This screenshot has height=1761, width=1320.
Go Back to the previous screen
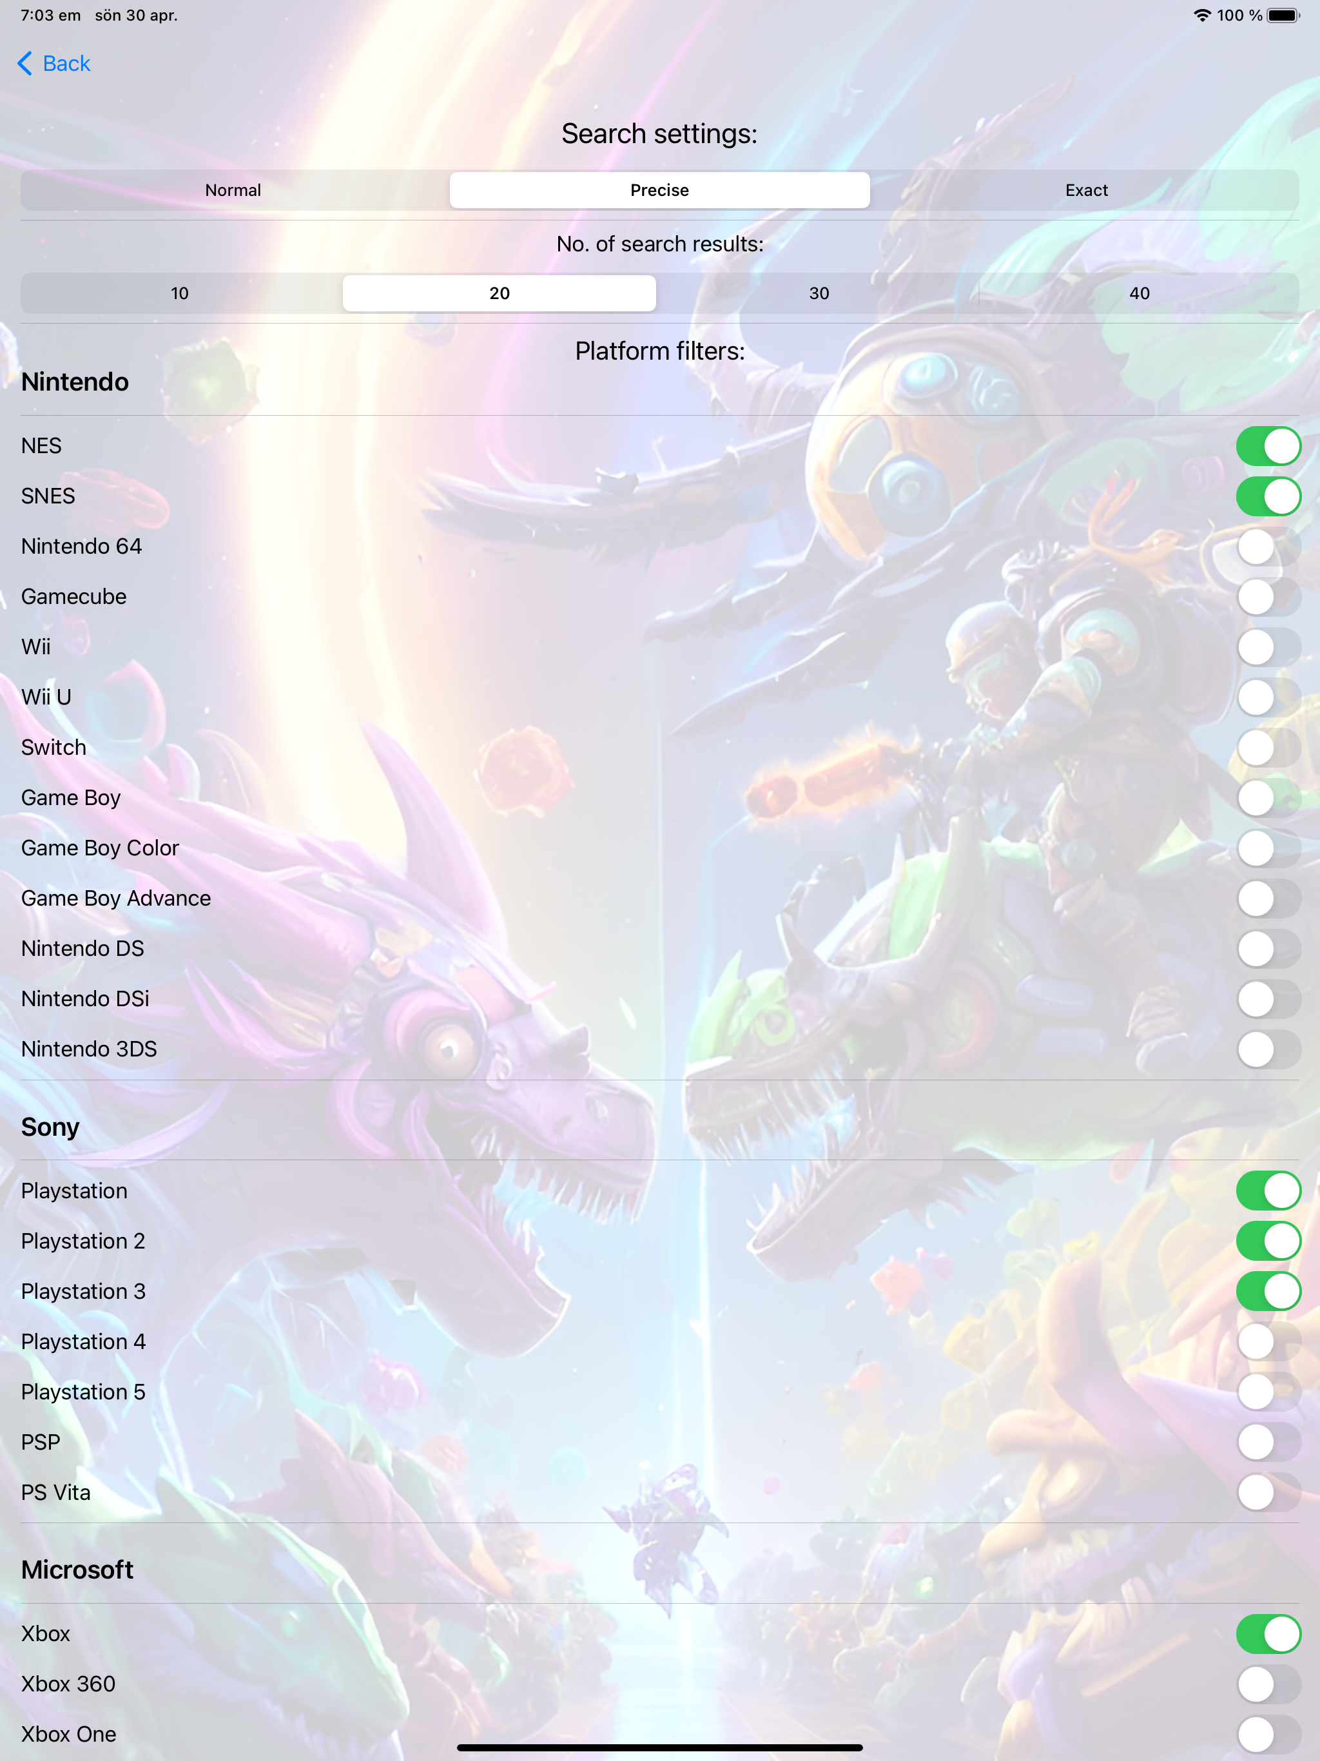[x=54, y=64]
